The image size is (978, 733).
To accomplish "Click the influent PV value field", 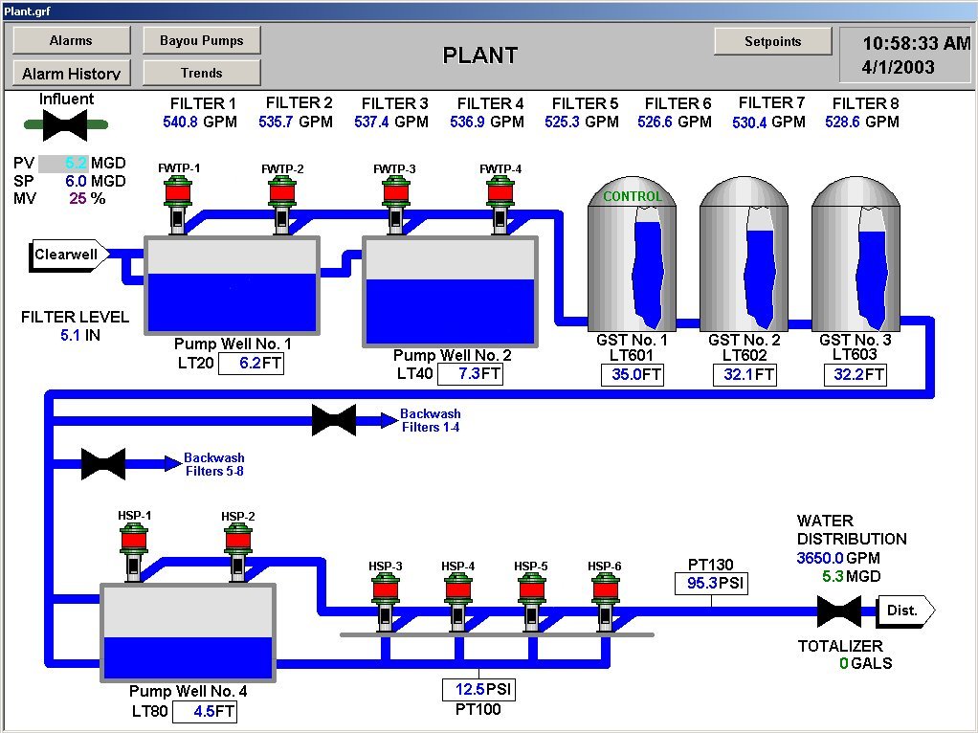I will pyautogui.click(x=63, y=164).
